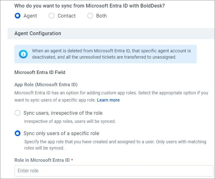Click the red required asterisk marker

(x=72, y=160)
